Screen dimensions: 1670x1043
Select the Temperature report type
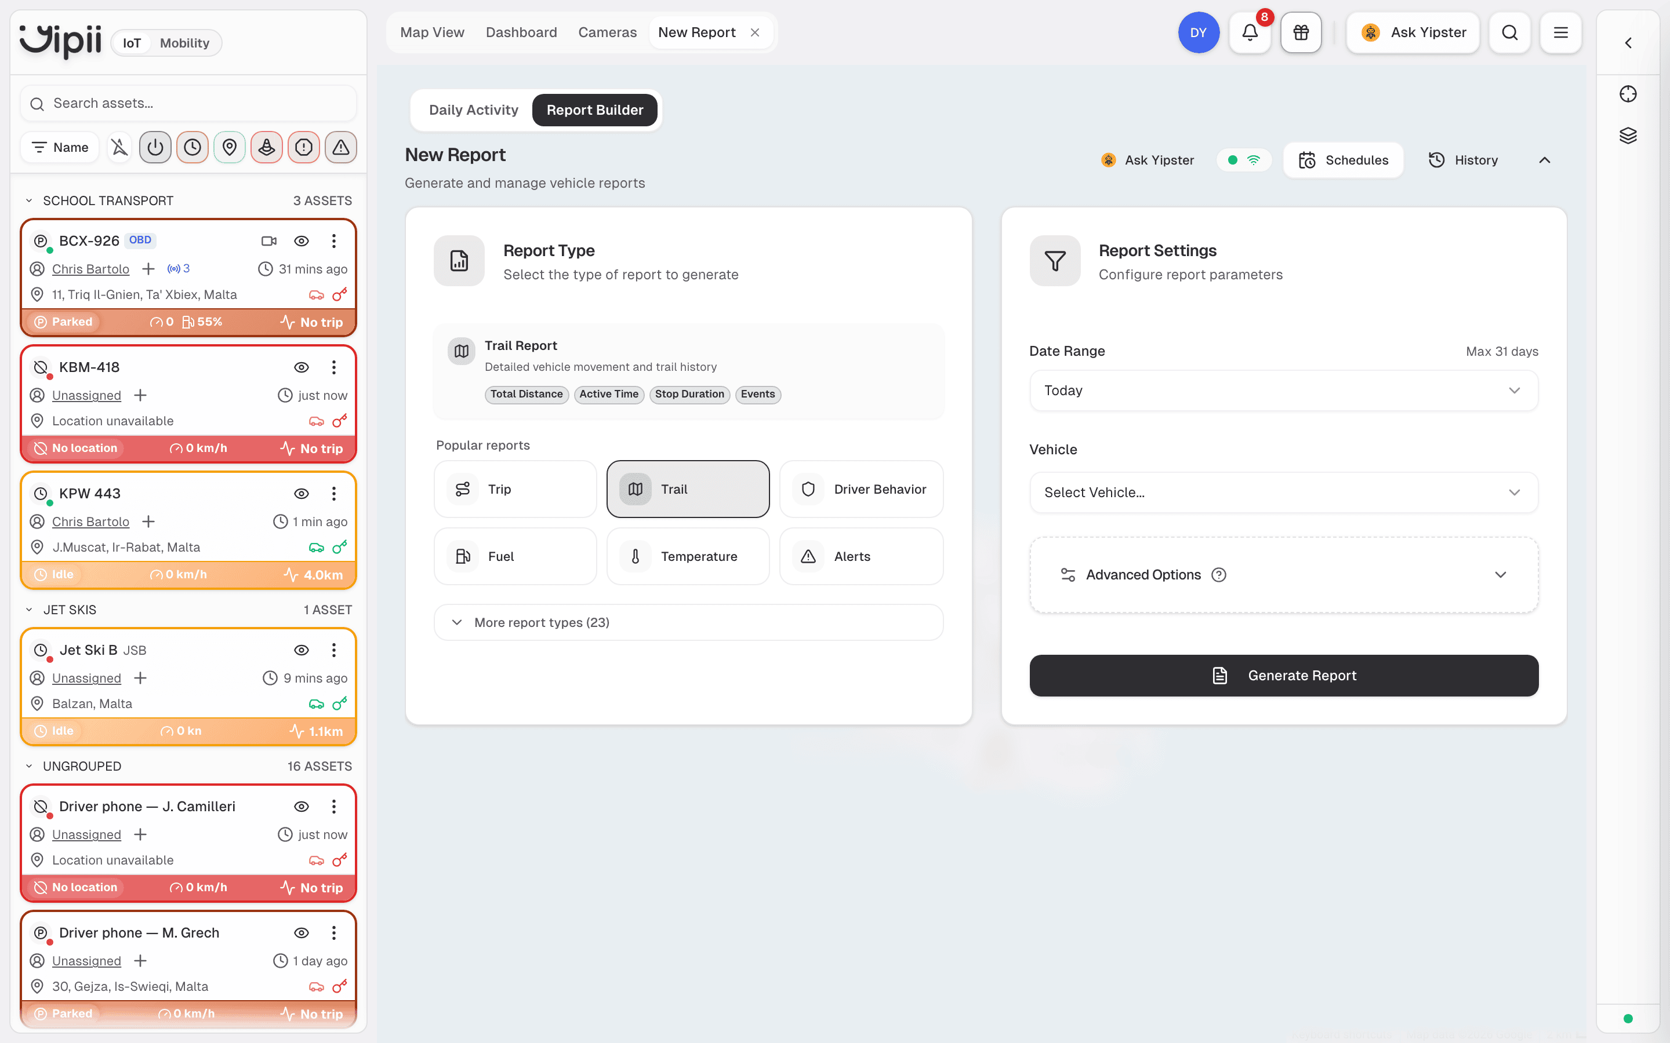(x=688, y=556)
